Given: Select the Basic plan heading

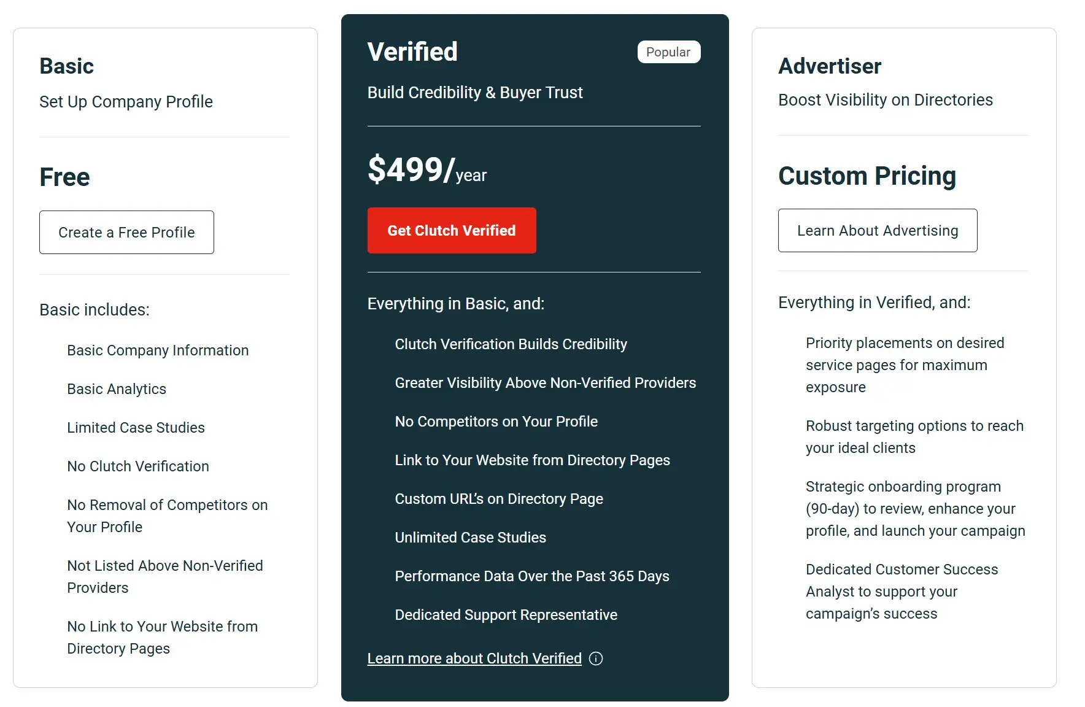Looking at the screenshot, I should [66, 65].
